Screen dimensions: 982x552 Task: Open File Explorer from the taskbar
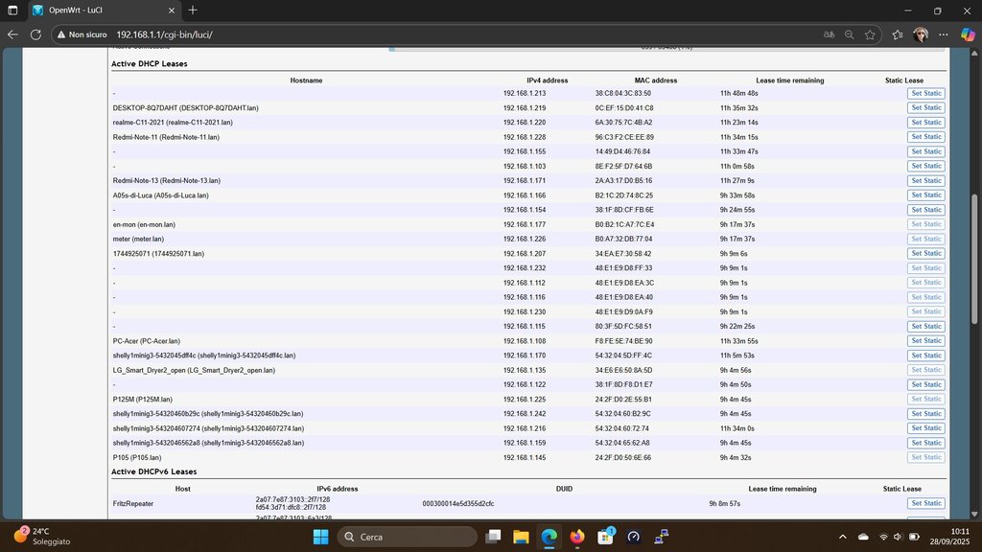coord(520,536)
